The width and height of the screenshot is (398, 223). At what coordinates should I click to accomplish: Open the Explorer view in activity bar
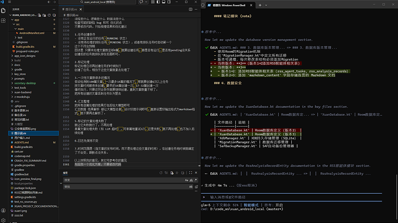(x=3, y=10)
